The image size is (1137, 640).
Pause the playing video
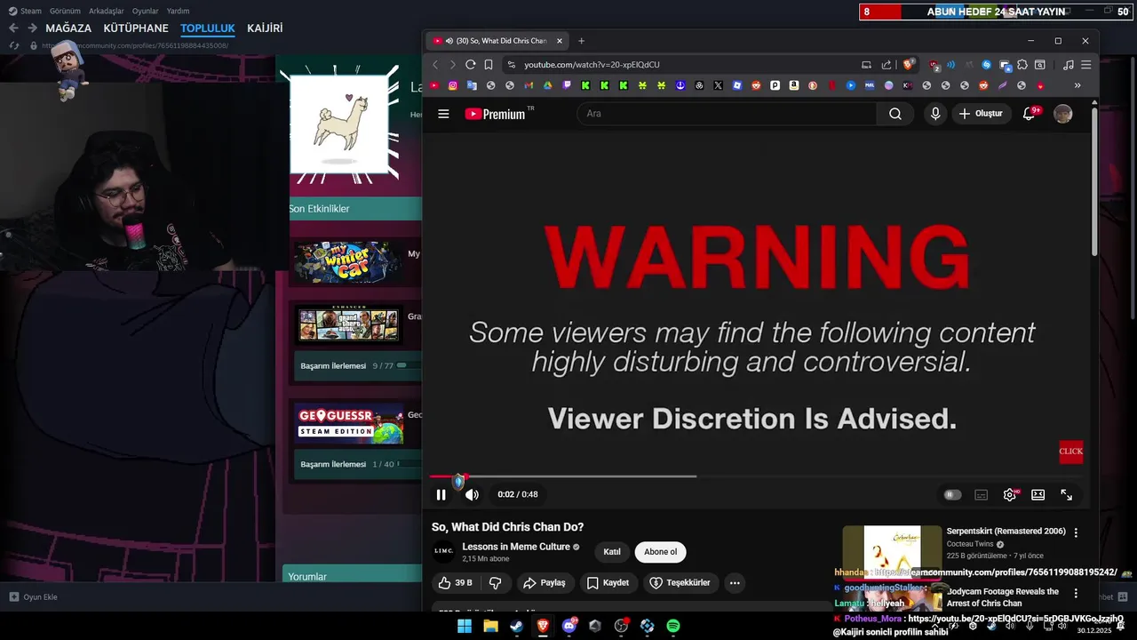441,495
